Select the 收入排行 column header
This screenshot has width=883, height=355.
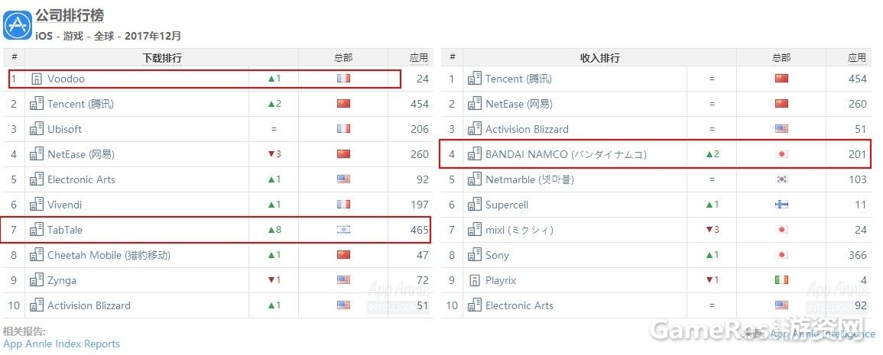click(x=599, y=58)
